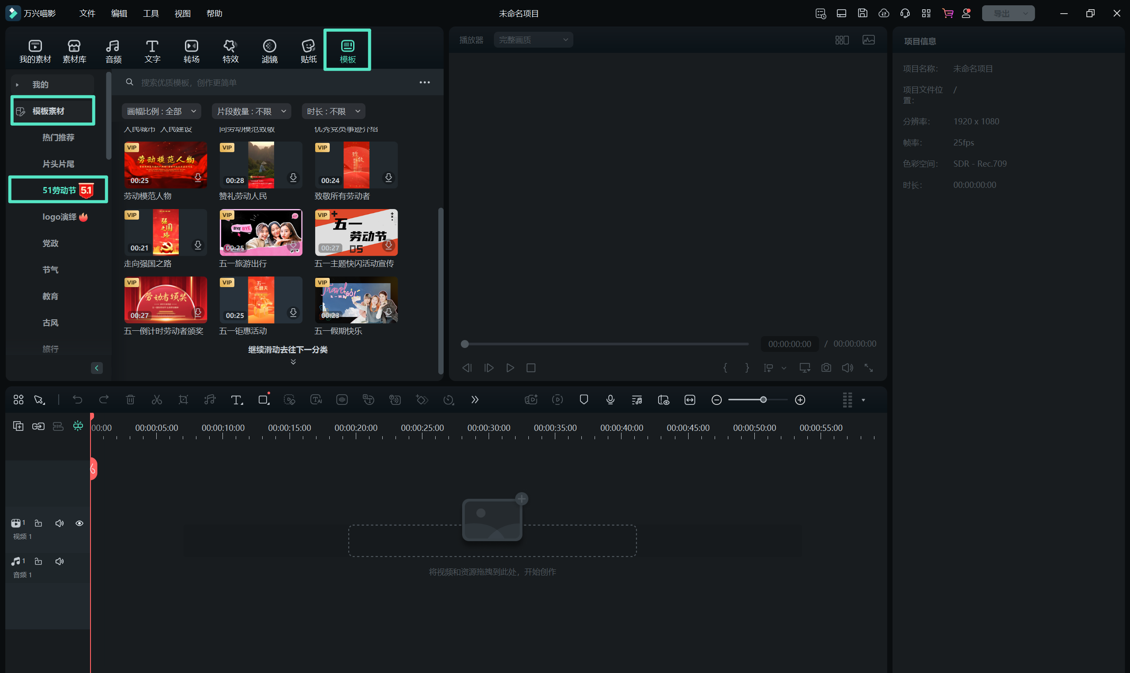
Task: Take a preview snapshot with camera icon
Action: [826, 368]
